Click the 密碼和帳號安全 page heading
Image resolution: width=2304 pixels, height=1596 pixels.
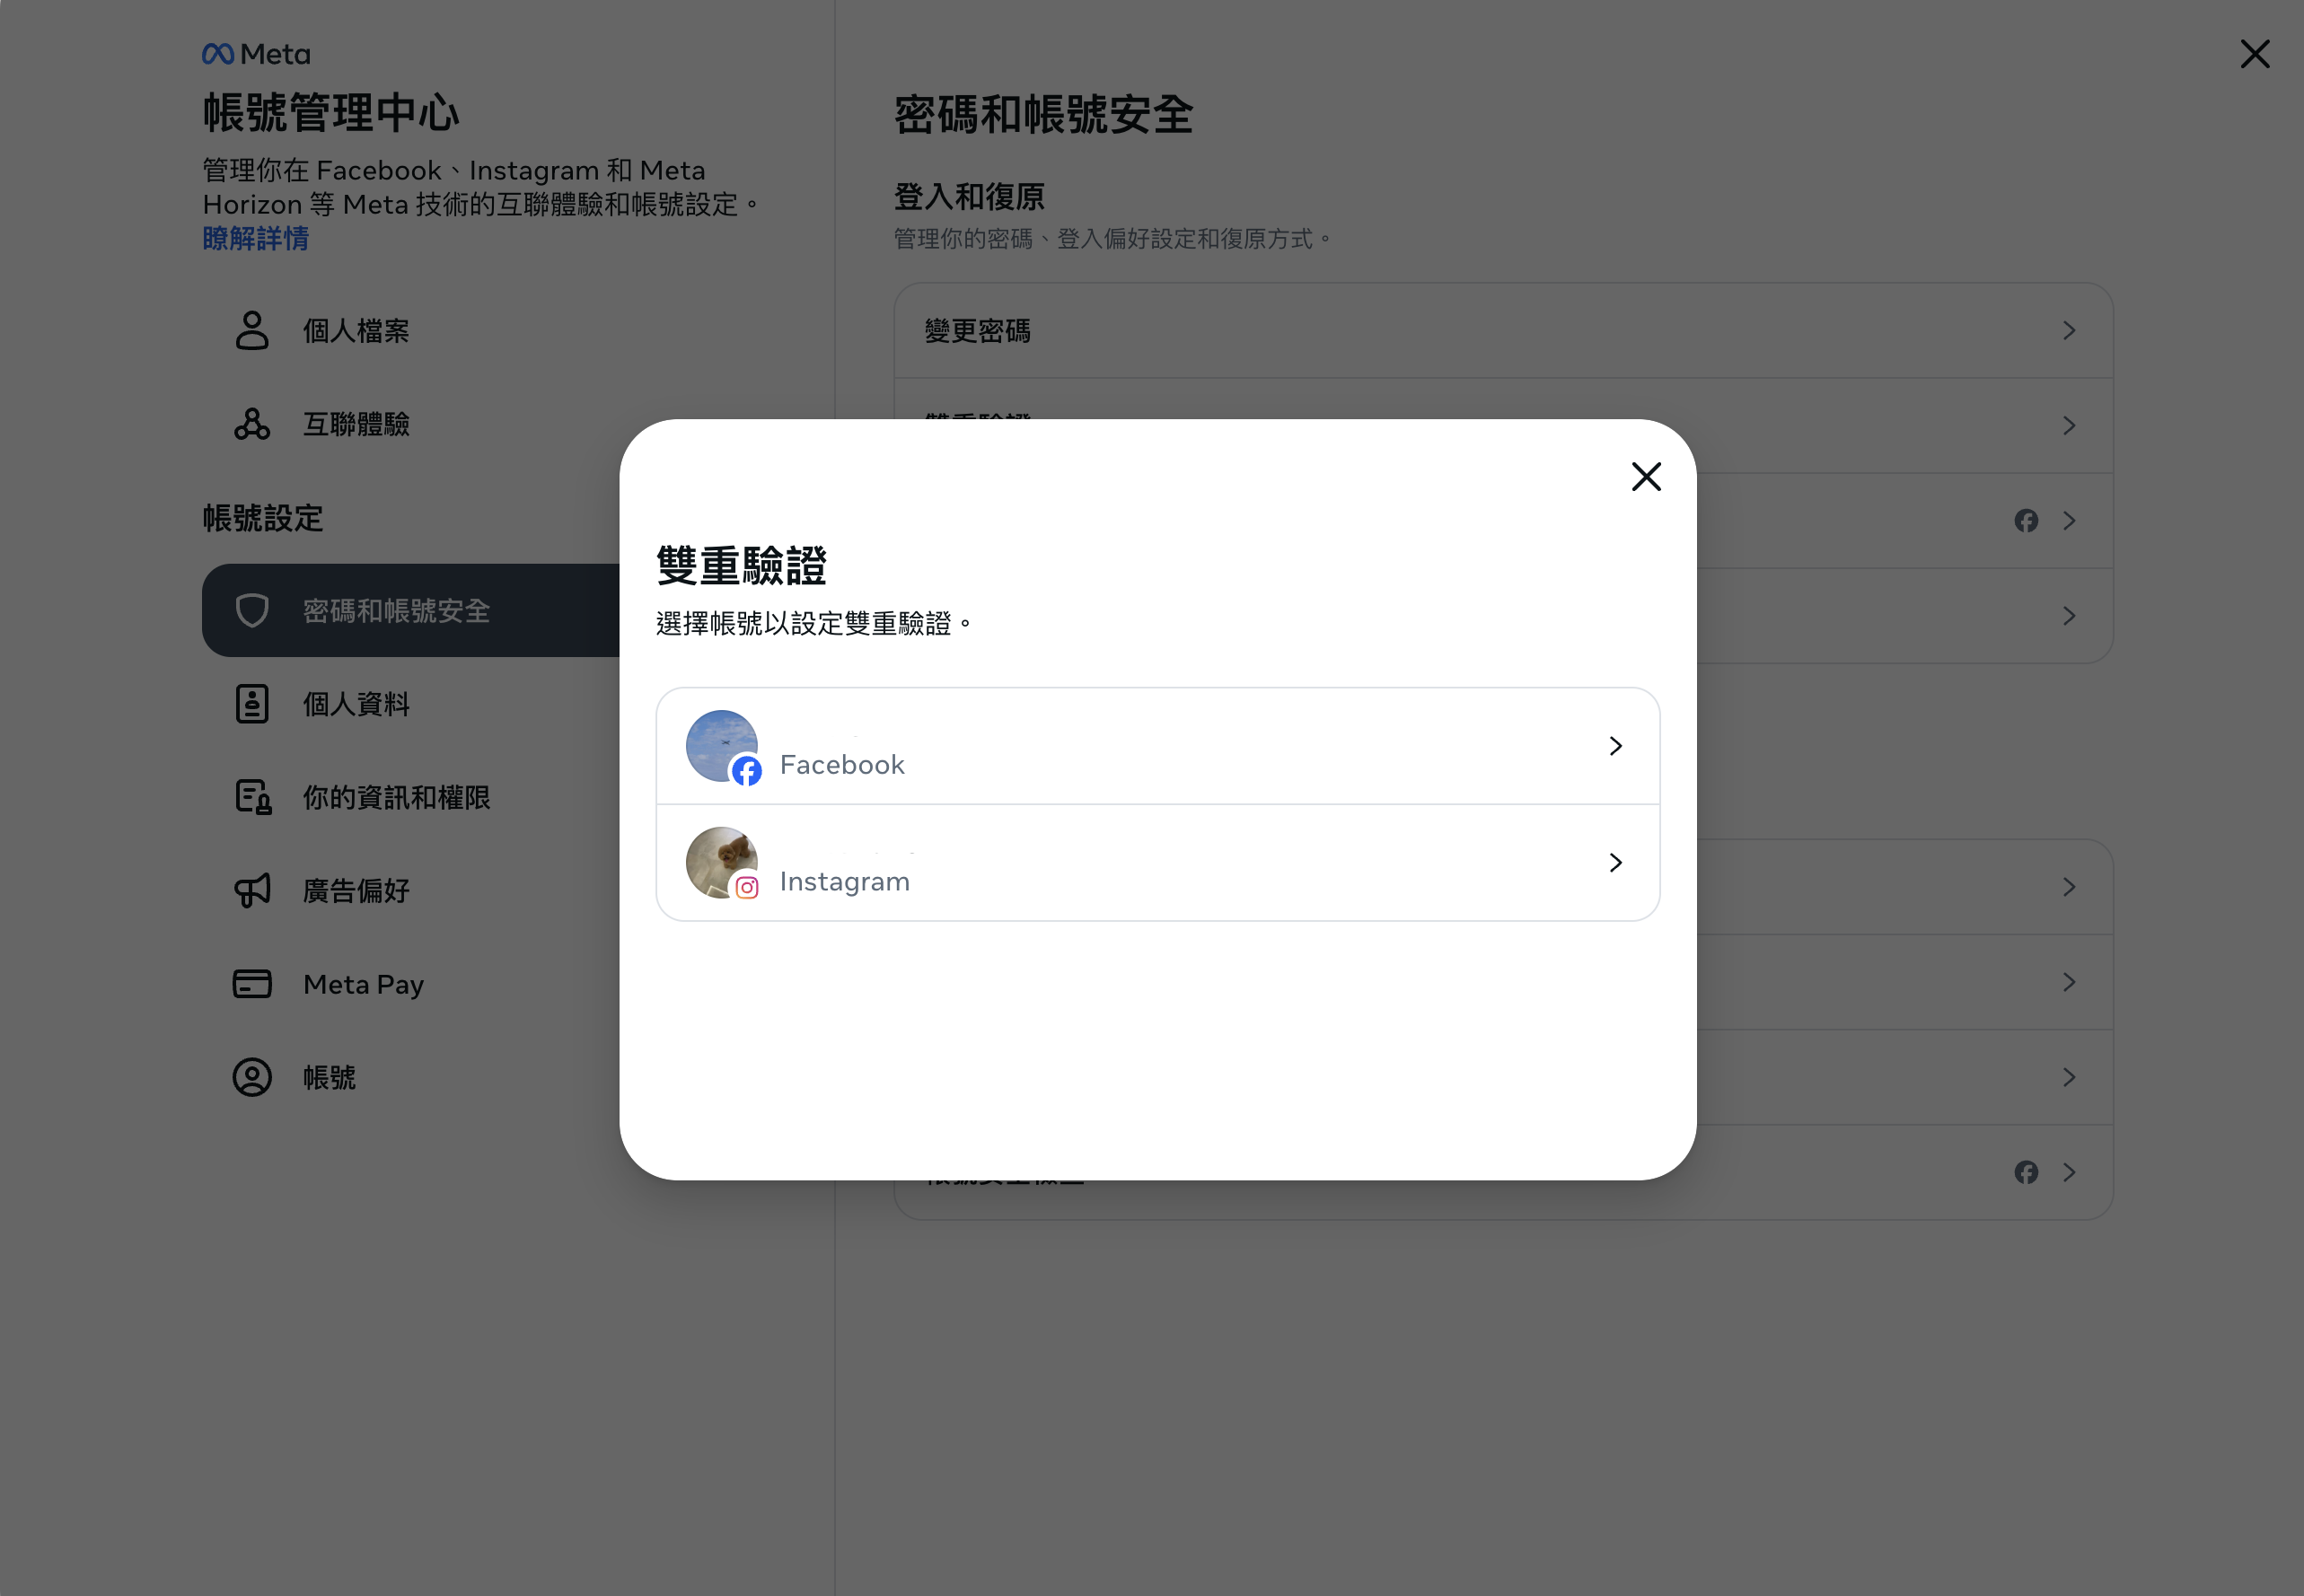1043,115
